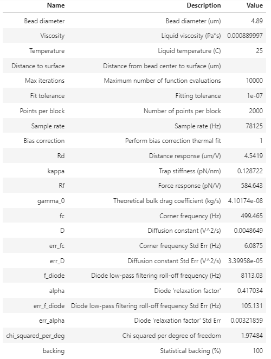
Task: Click the chi_squared_per_deg row name
Action: coord(35,336)
